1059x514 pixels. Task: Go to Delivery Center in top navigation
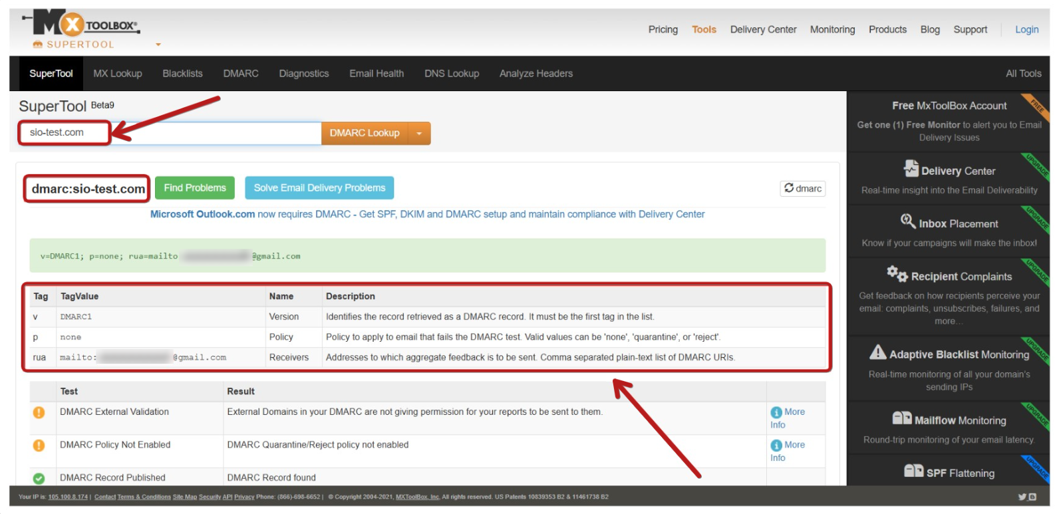(x=763, y=29)
